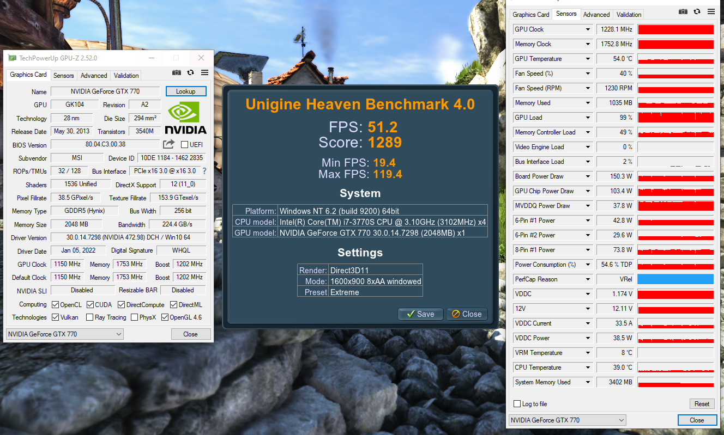Open the GPU Chip Power Draw sensor dropdown

[x=588, y=191]
